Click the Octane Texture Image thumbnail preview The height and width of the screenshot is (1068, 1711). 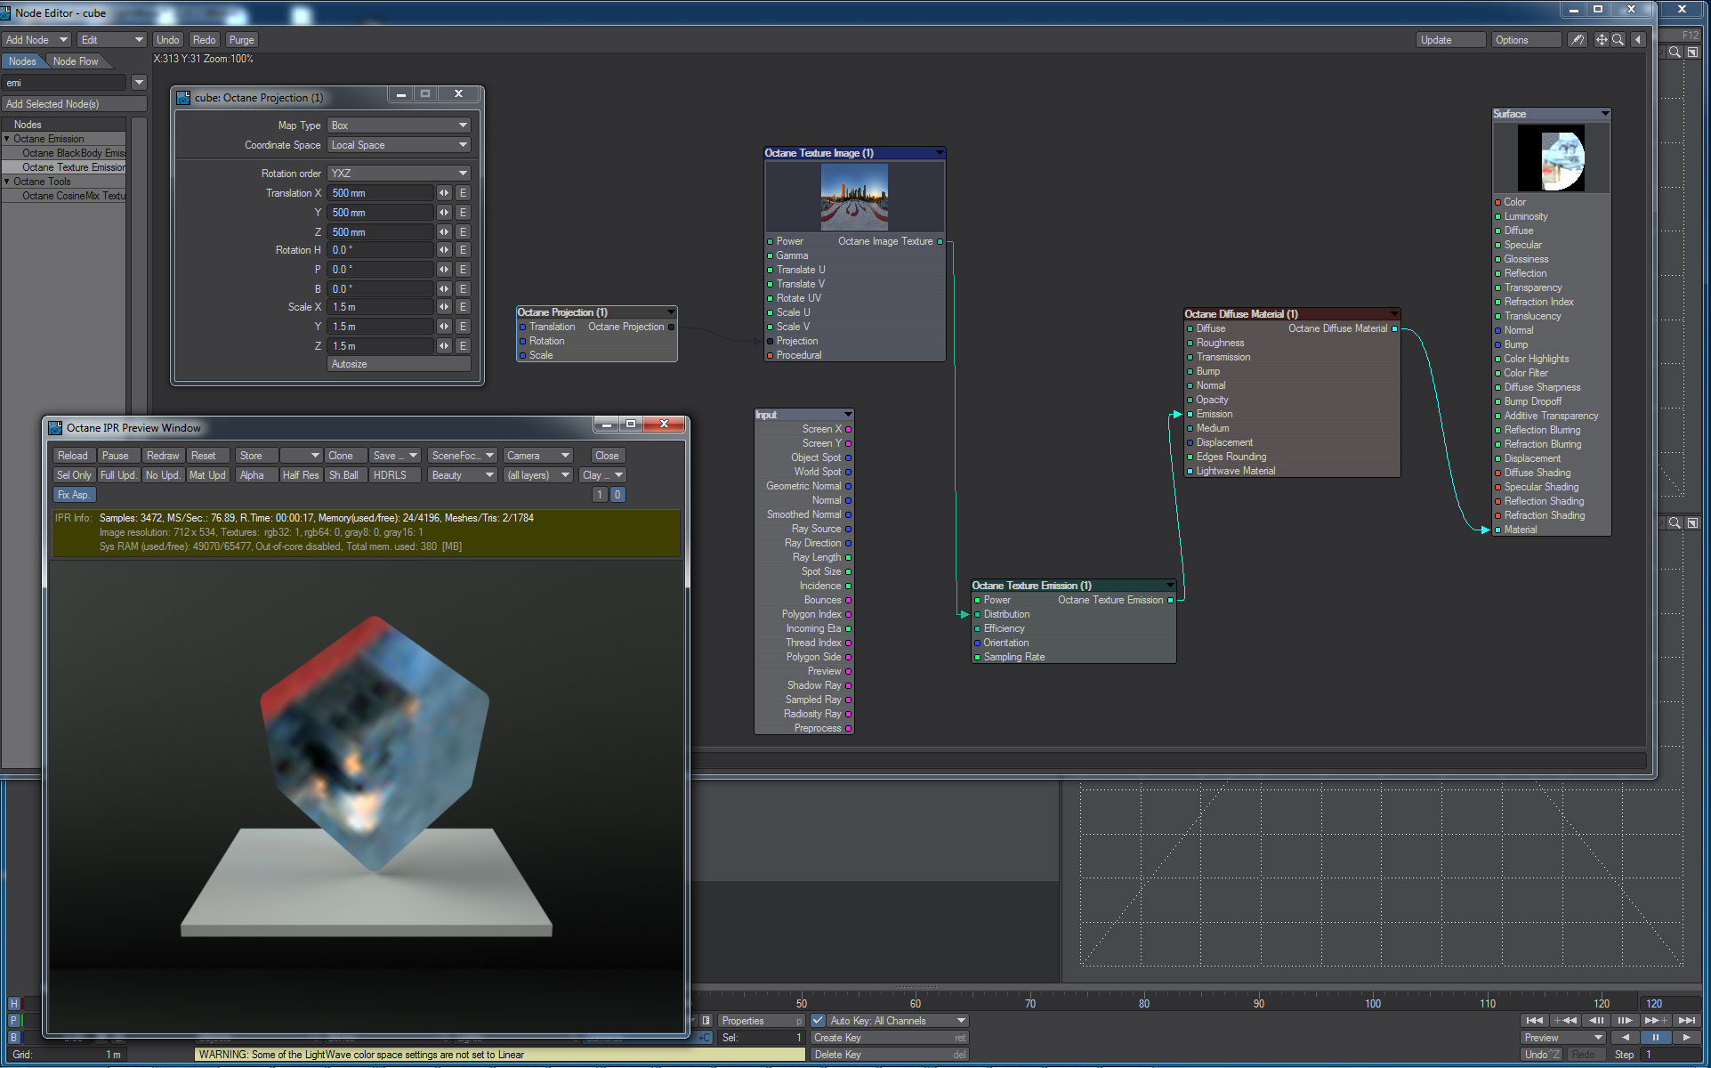tap(853, 197)
